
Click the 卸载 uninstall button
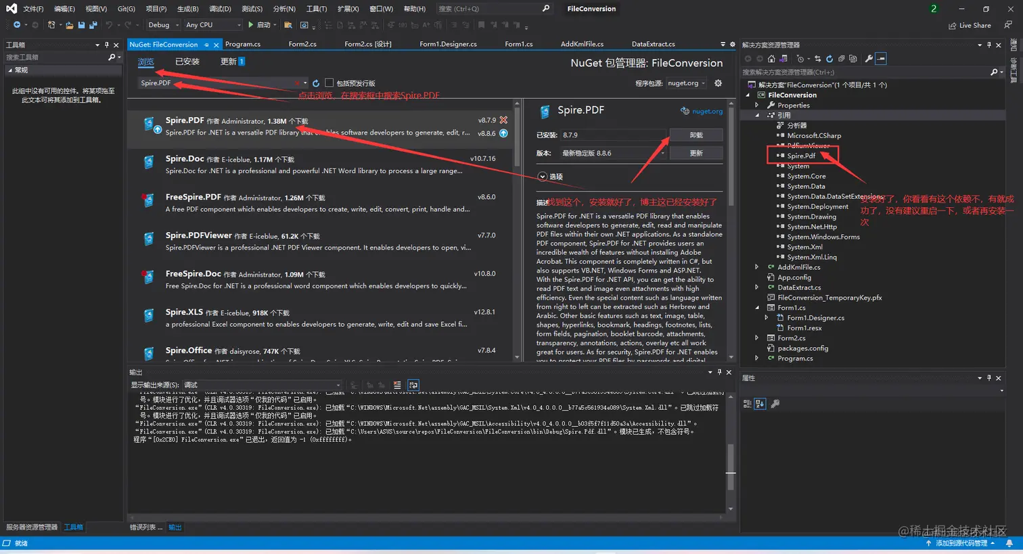[696, 135]
